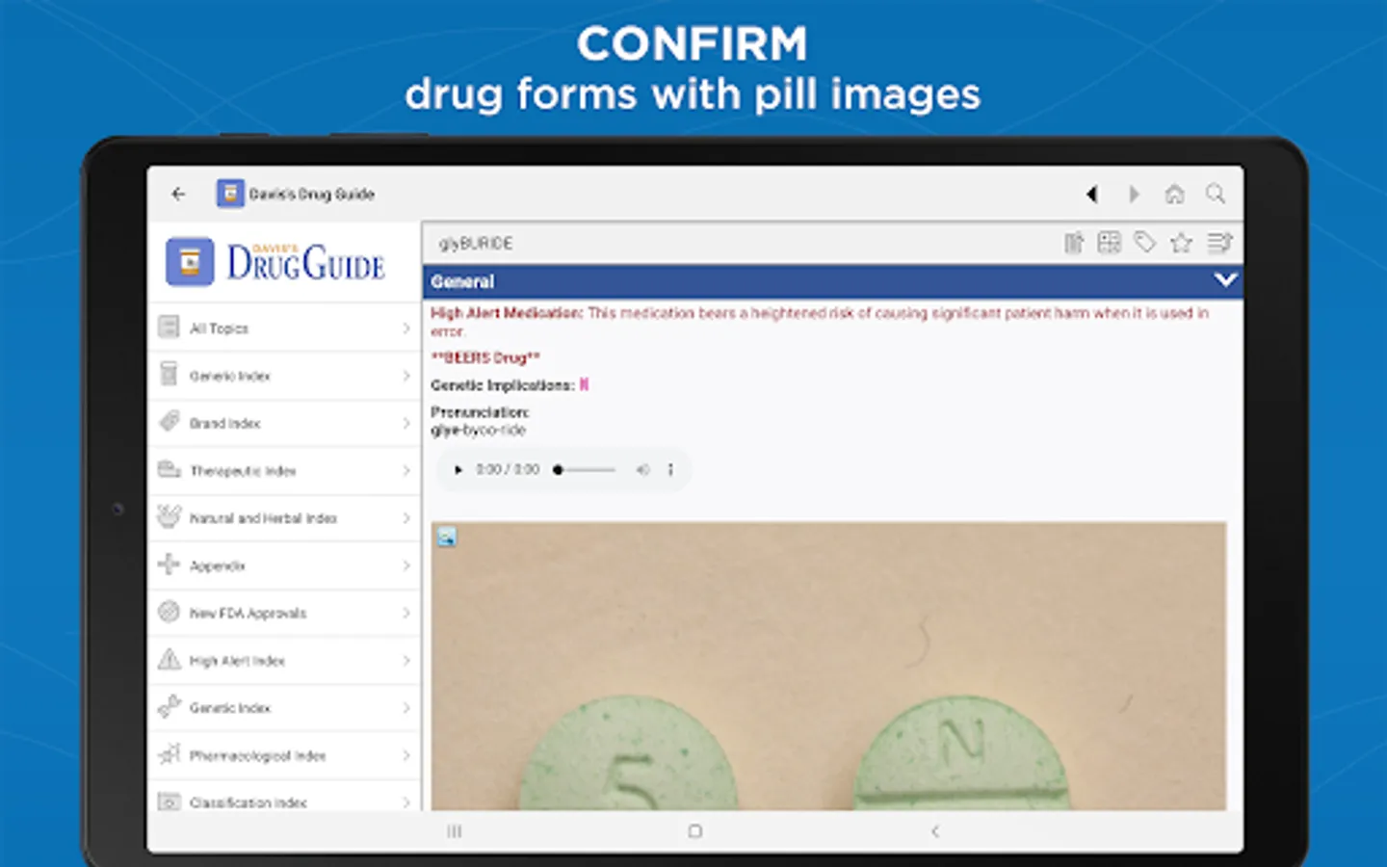Image resolution: width=1387 pixels, height=867 pixels.
Task: Open the glyBURIDE pill photo
Action: click(x=828, y=666)
